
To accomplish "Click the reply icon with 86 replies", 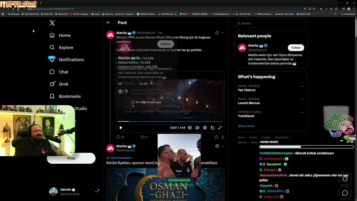I will tap(120, 137).
